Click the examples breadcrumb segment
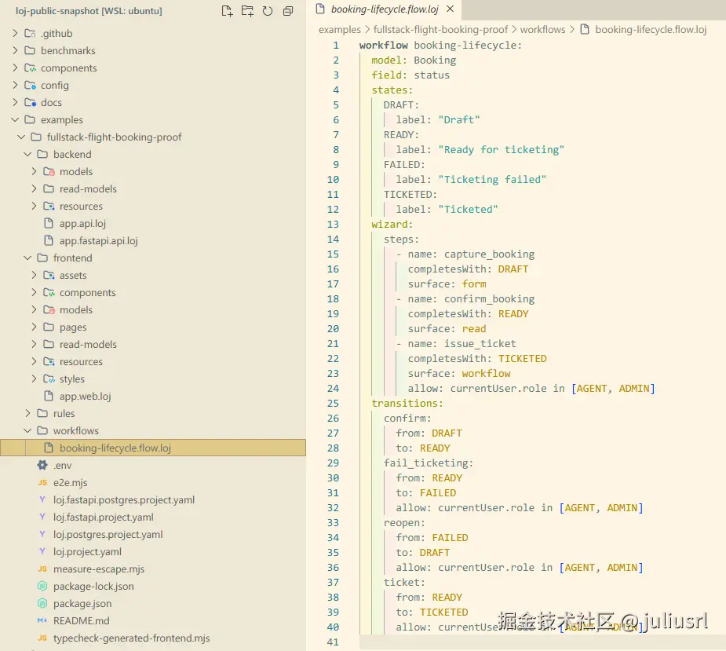This screenshot has height=651, width=726. pos(339,30)
